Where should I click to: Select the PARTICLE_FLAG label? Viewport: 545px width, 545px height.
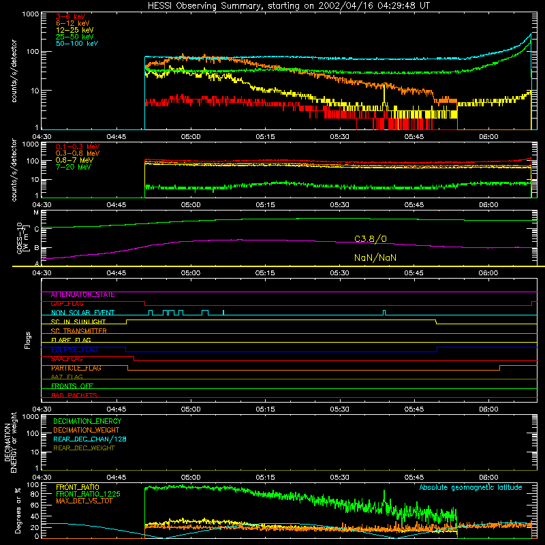tap(76, 368)
